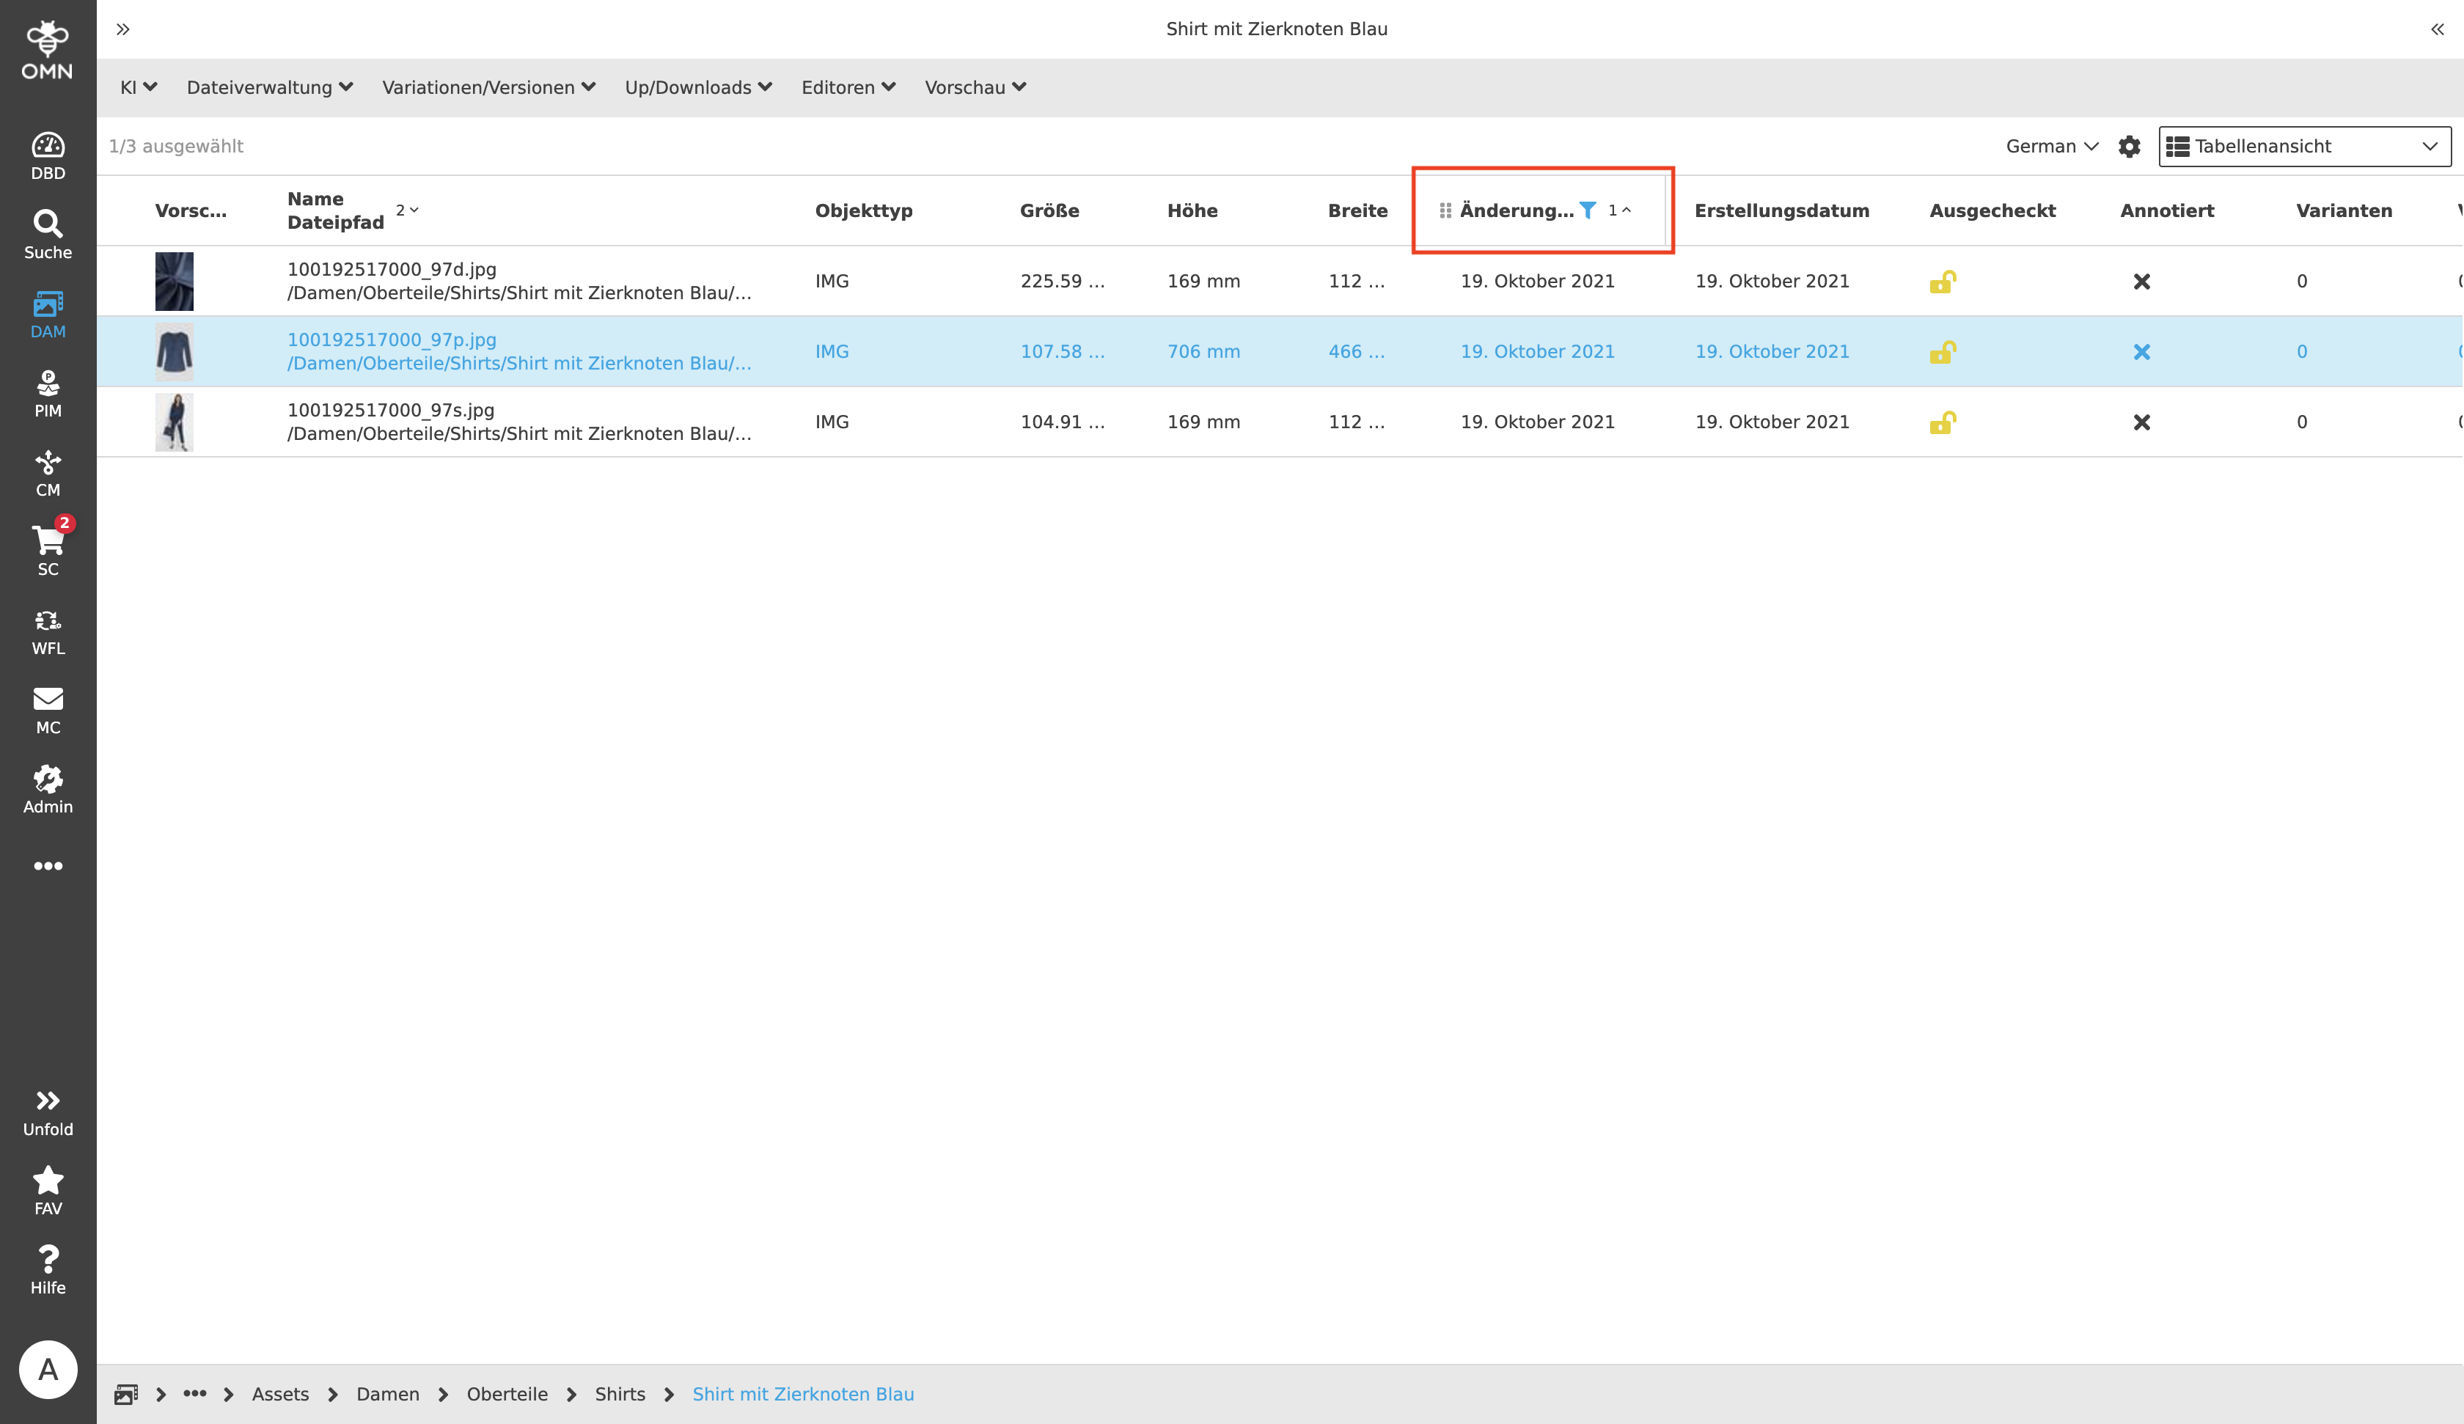Click the filter icon on Änderung column
This screenshot has width=2464, height=1424.
point(1588,210)
